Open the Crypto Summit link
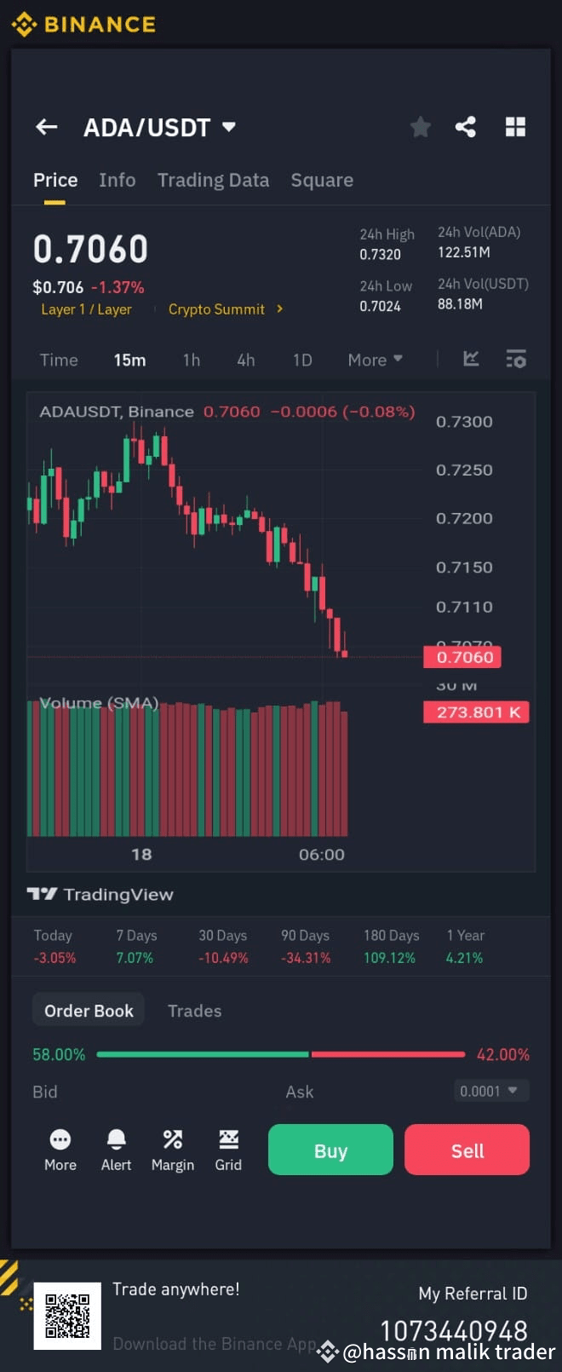The image size is (562, 1372). (x=217, y=308)
